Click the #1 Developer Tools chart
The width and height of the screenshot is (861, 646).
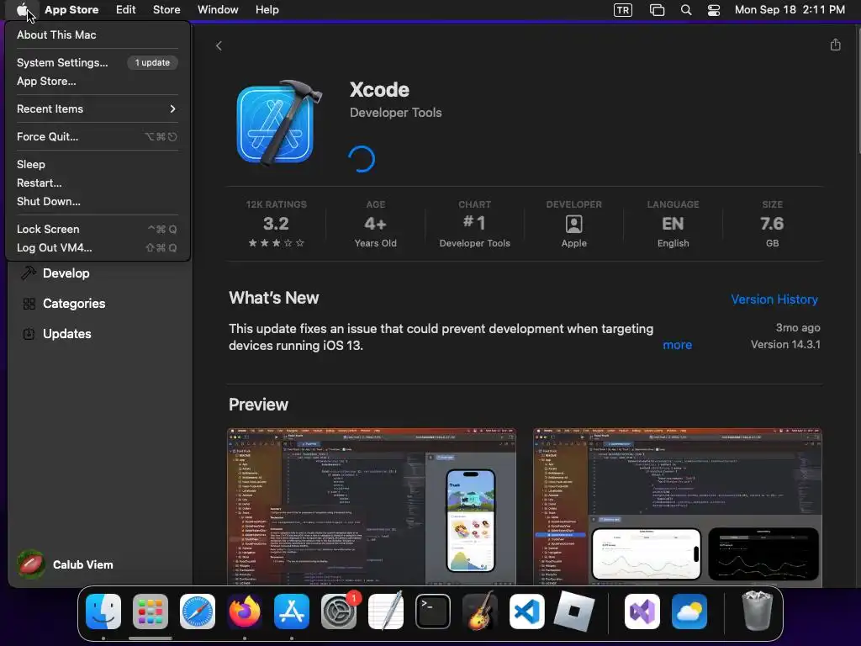pyautogui.click(x=474, y=224)
